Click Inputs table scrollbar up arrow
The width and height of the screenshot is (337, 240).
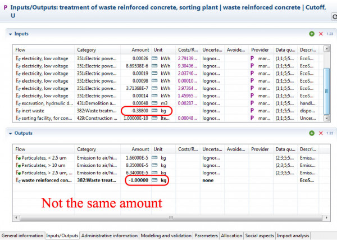click(326, 49)
